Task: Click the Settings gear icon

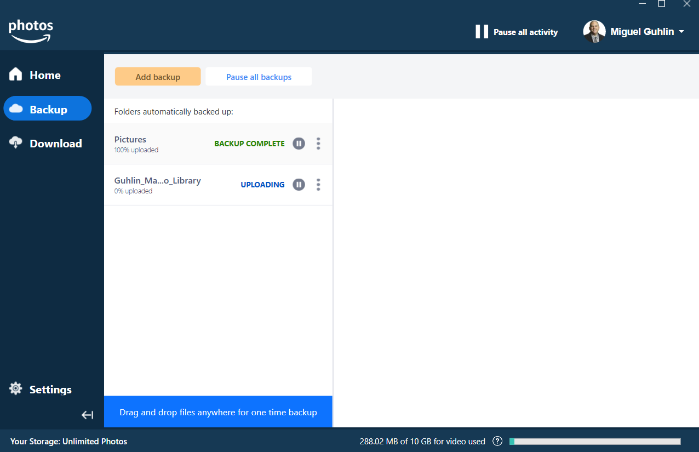Action: (16, 388)
